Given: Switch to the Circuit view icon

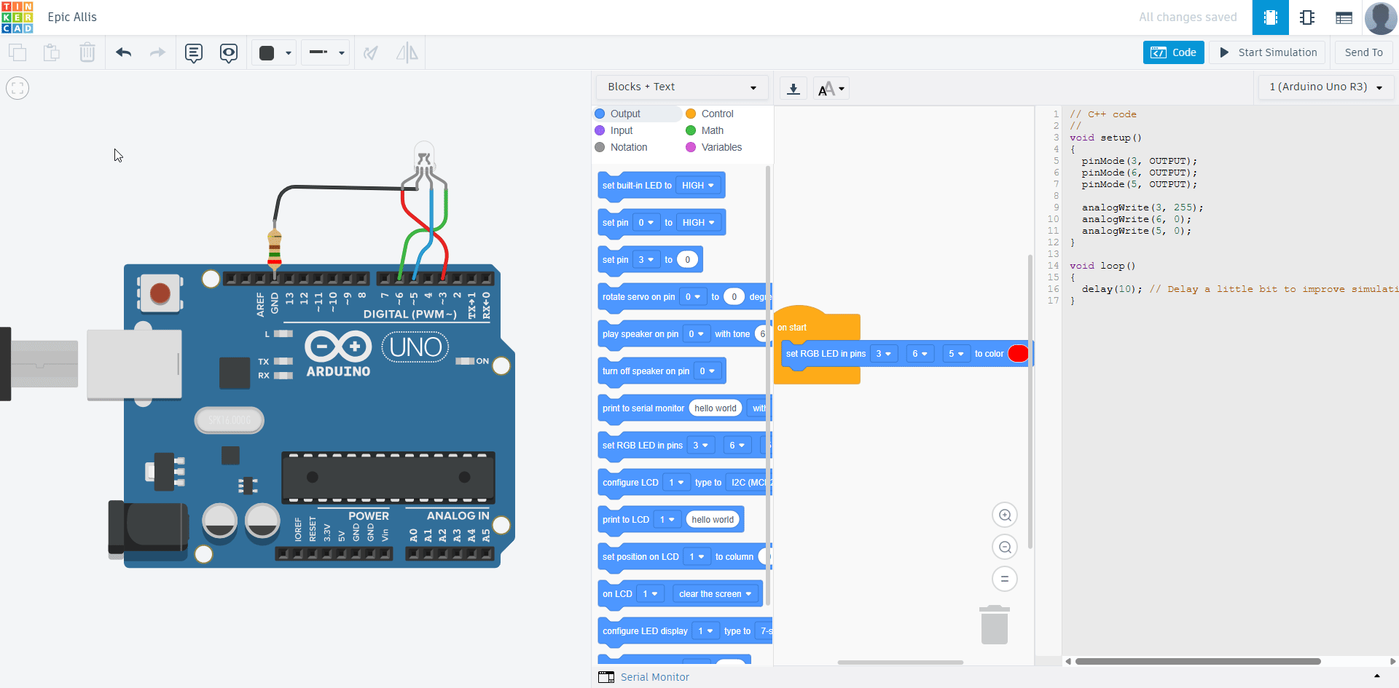Looking at the screenshot, I should (1271, 17).
